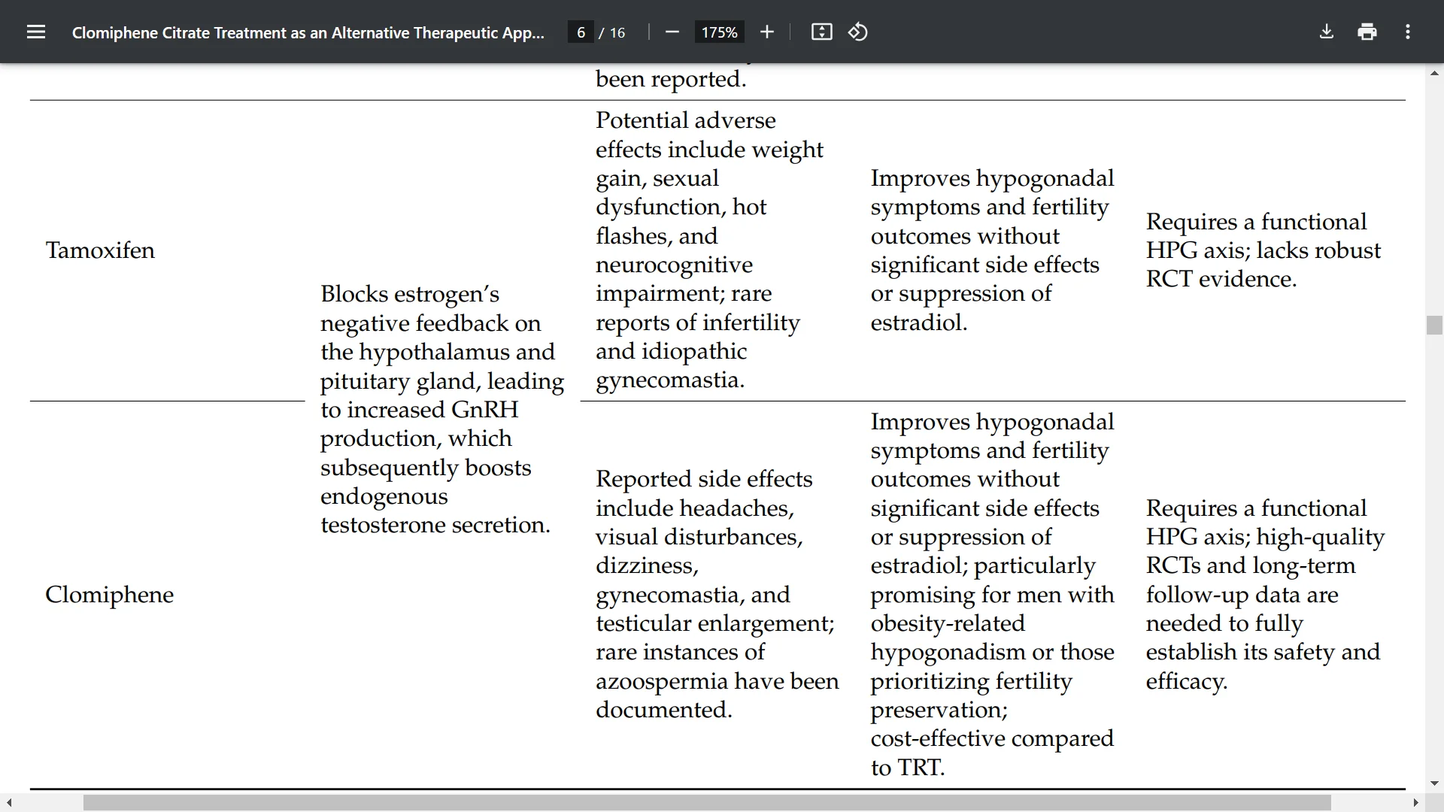Print the document
The width and height of the screenshot is (1444, 812).
(1367, 32)
